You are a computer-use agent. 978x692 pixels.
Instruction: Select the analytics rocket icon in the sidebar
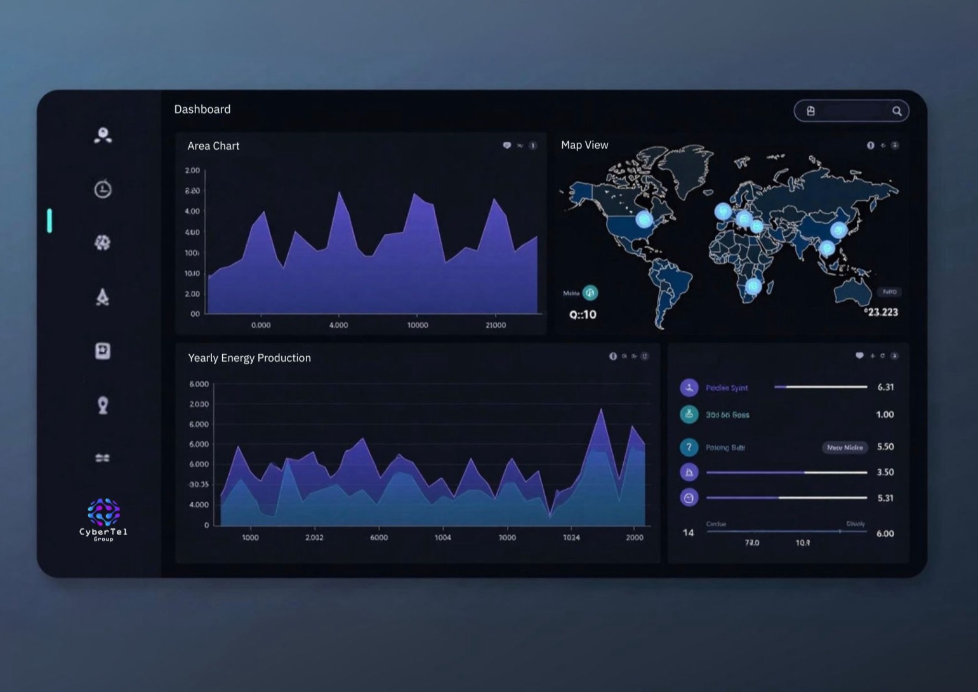pyautogui.click(x=103, y=296)
